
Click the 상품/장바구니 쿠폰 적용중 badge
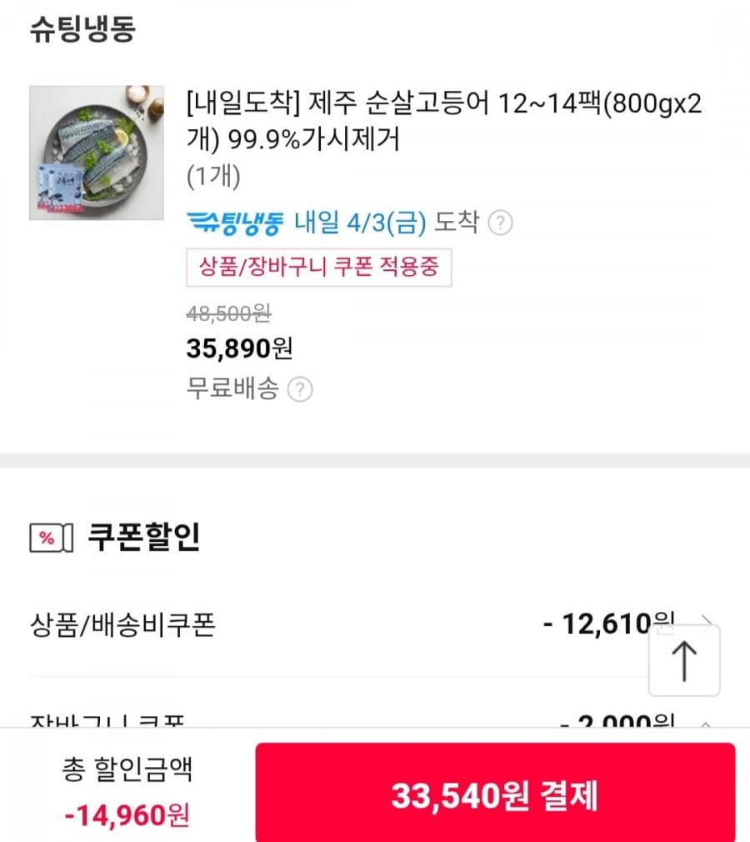[319, 268]
